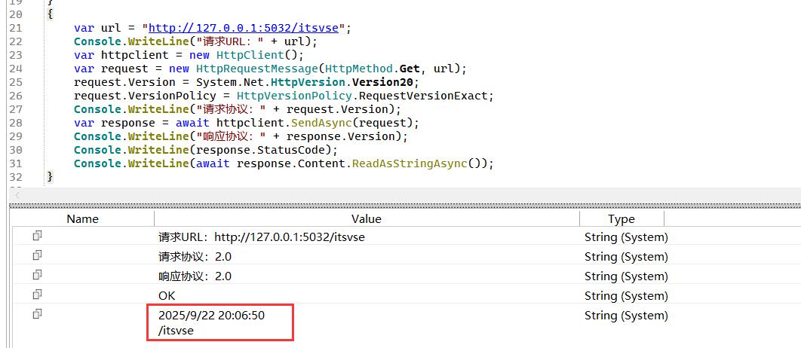Select the '/itsvse' output line
801x348 pixels.
pos(176,331)
